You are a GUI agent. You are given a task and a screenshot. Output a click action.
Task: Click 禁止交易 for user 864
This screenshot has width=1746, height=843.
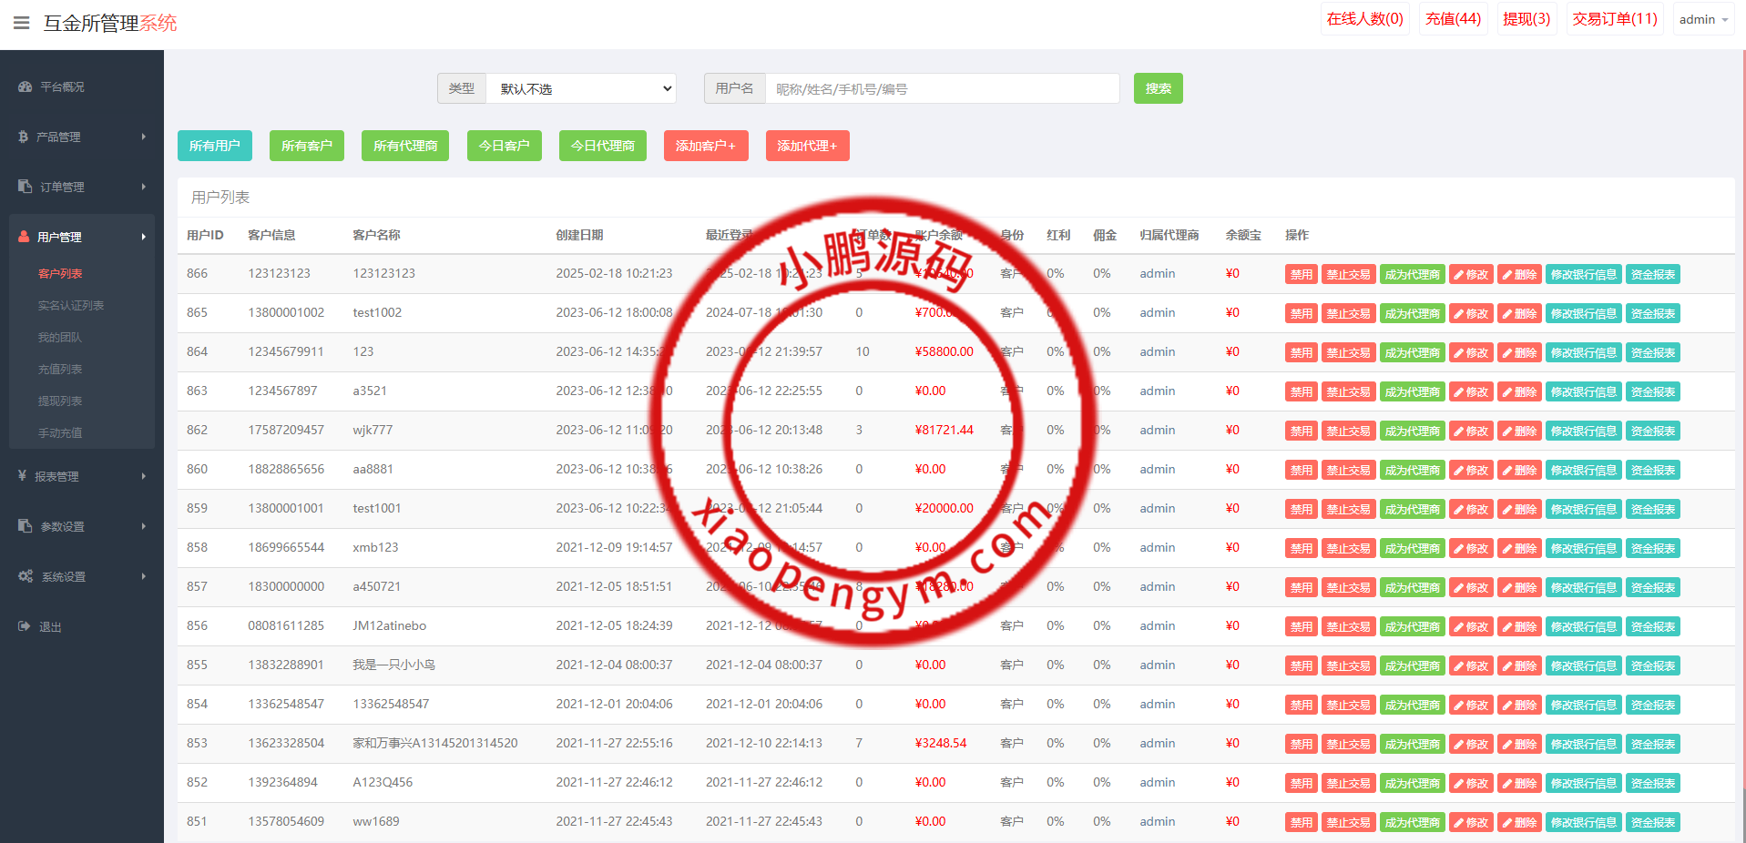(x=1348, y=352)
